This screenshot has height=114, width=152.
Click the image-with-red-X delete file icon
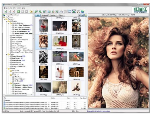point(53,12)
